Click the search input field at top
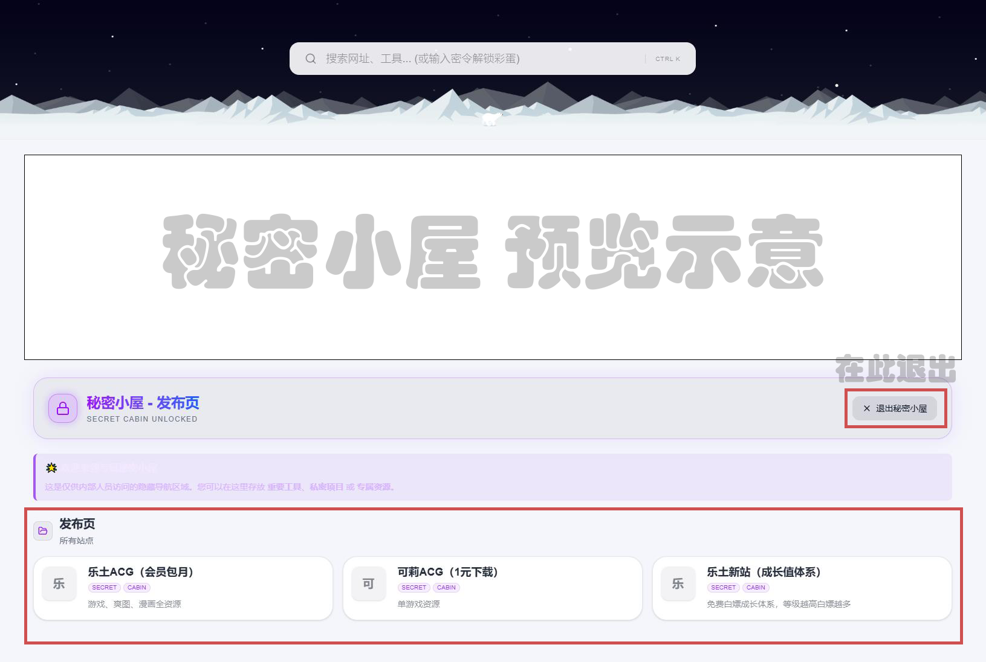 [484, 59]
